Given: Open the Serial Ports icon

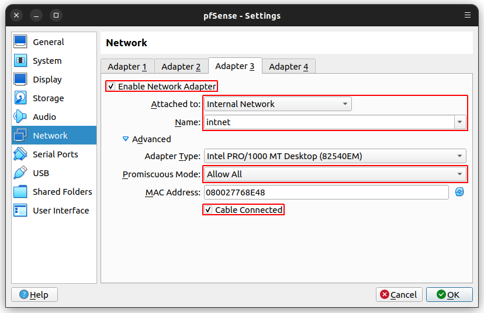Looking at the screenshot, I should 20,154.
